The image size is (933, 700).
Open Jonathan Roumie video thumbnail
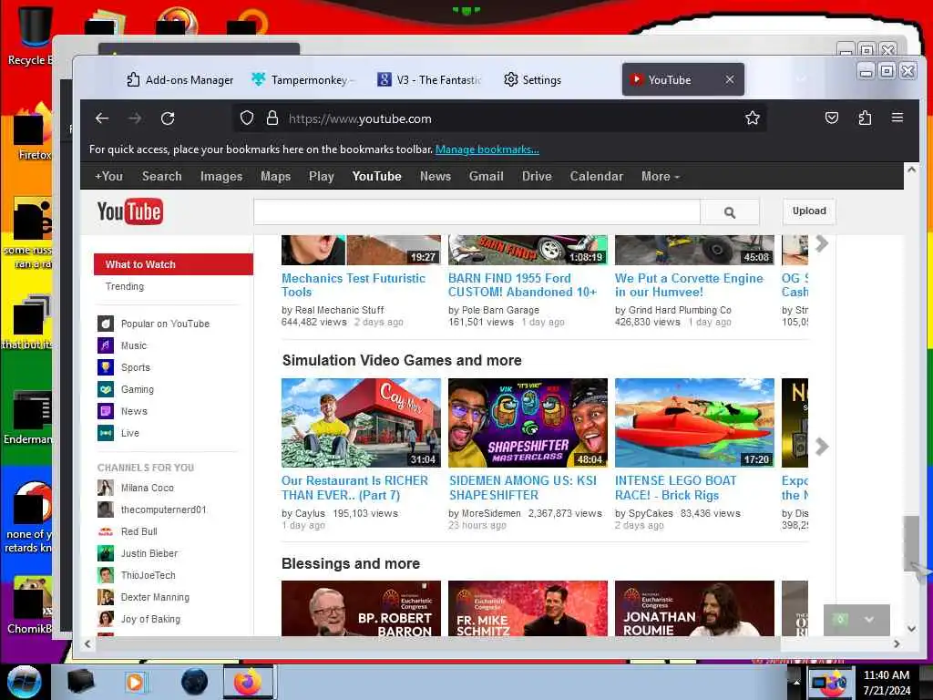coord(694,608)
